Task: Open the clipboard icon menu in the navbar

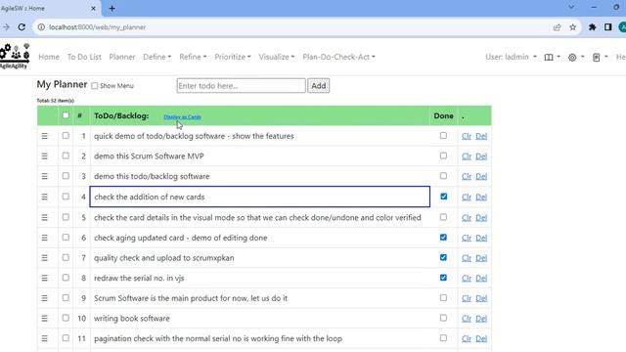Action: click(x=600, y=57)
